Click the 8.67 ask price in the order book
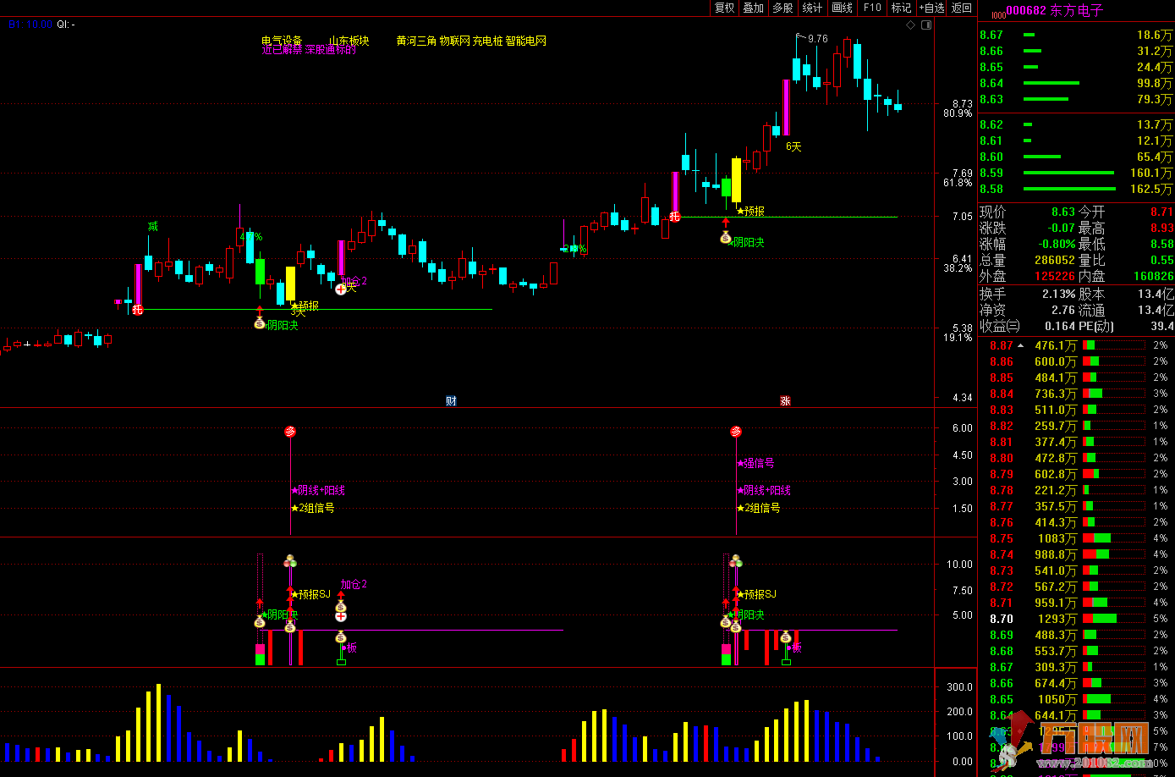Image resolution: width=1175 pixels, height=777 pixels. 991,35
